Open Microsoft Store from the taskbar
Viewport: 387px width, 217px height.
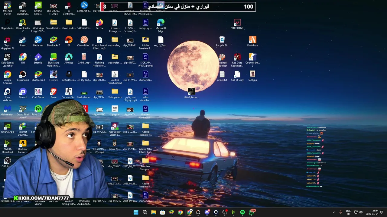coord(163,212)
